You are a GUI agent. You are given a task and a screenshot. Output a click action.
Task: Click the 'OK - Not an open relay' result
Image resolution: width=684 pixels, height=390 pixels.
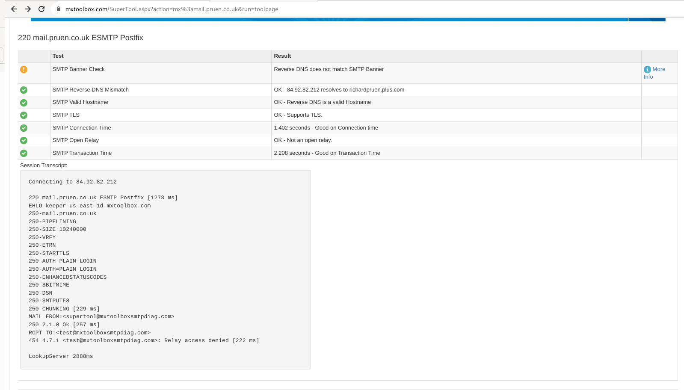[303, 140]
